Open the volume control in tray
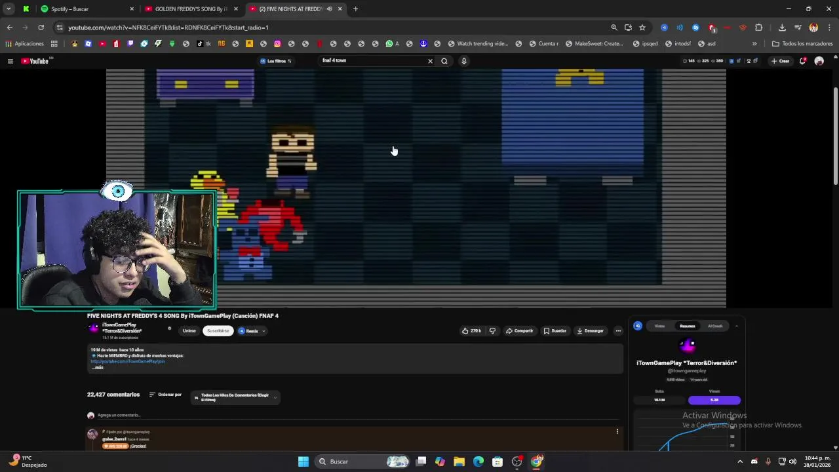The width and height of the screenshot is (839, 472). point(792,462)
